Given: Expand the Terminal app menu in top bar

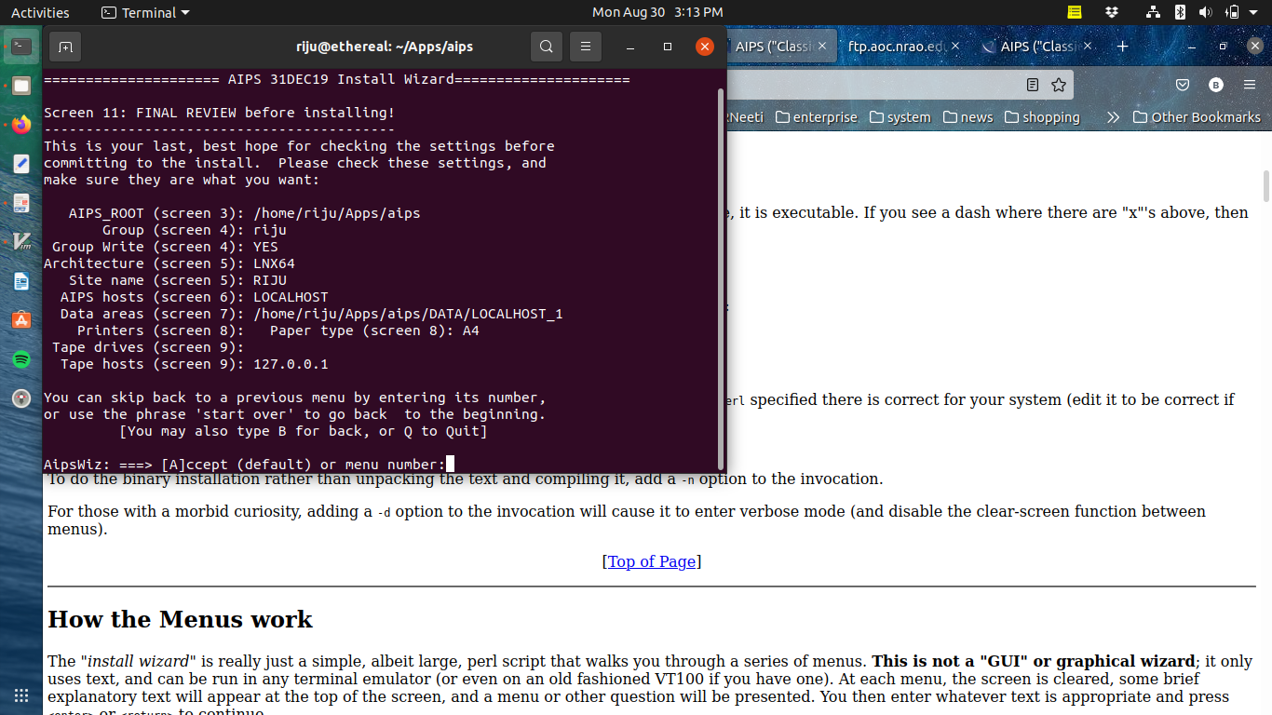Looking at the screenshot, I should (x=144, y=12).
